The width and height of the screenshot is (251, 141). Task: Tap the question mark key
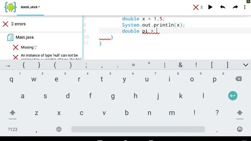pos(217,113)
